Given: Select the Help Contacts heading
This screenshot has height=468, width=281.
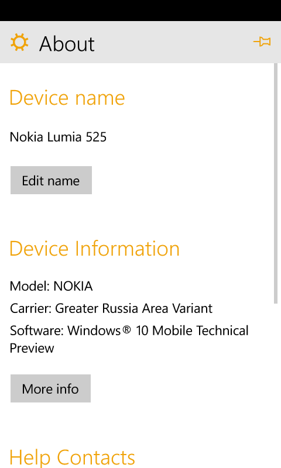Looking at the screenshot, I should [x=72, y=457].
